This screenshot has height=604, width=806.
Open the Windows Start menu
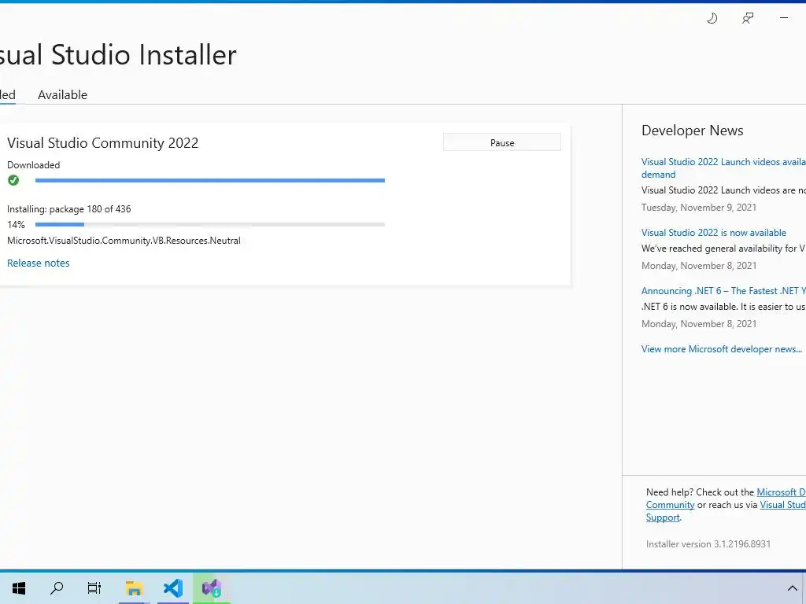click(x=19, y=588)
